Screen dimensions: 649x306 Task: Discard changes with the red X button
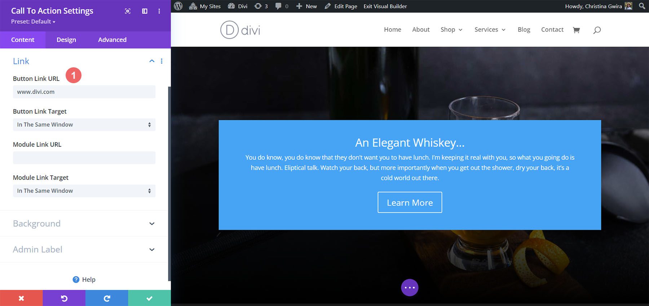[21, 298]
